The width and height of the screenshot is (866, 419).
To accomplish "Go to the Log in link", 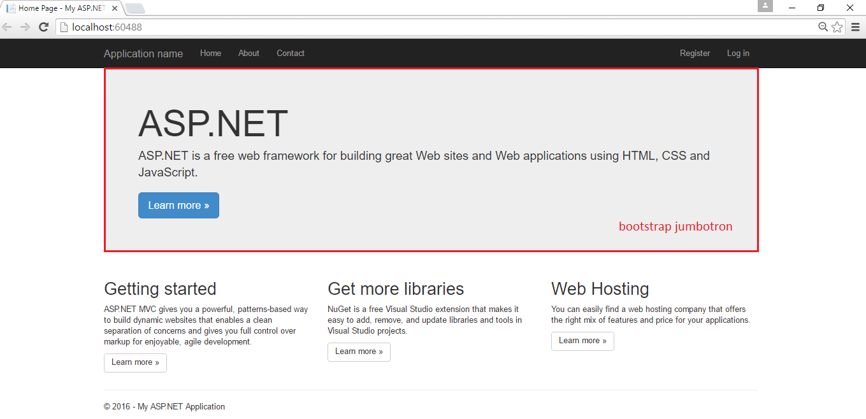I will 738,53.
